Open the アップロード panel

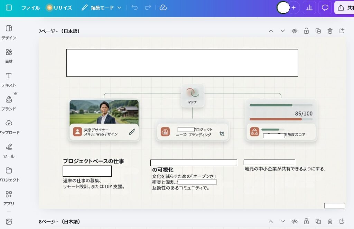coord(9,126)
